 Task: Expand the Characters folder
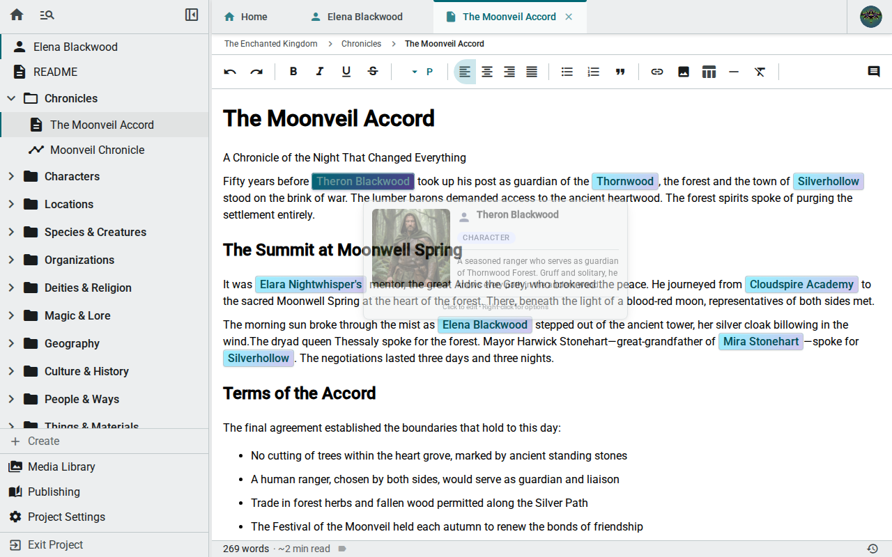coord(11,176)
